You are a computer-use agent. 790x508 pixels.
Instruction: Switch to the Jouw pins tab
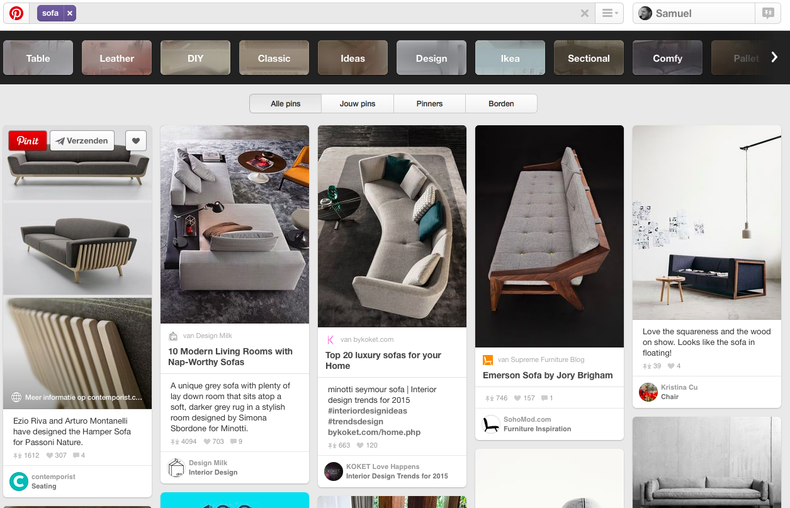click(x=358, y=104)
